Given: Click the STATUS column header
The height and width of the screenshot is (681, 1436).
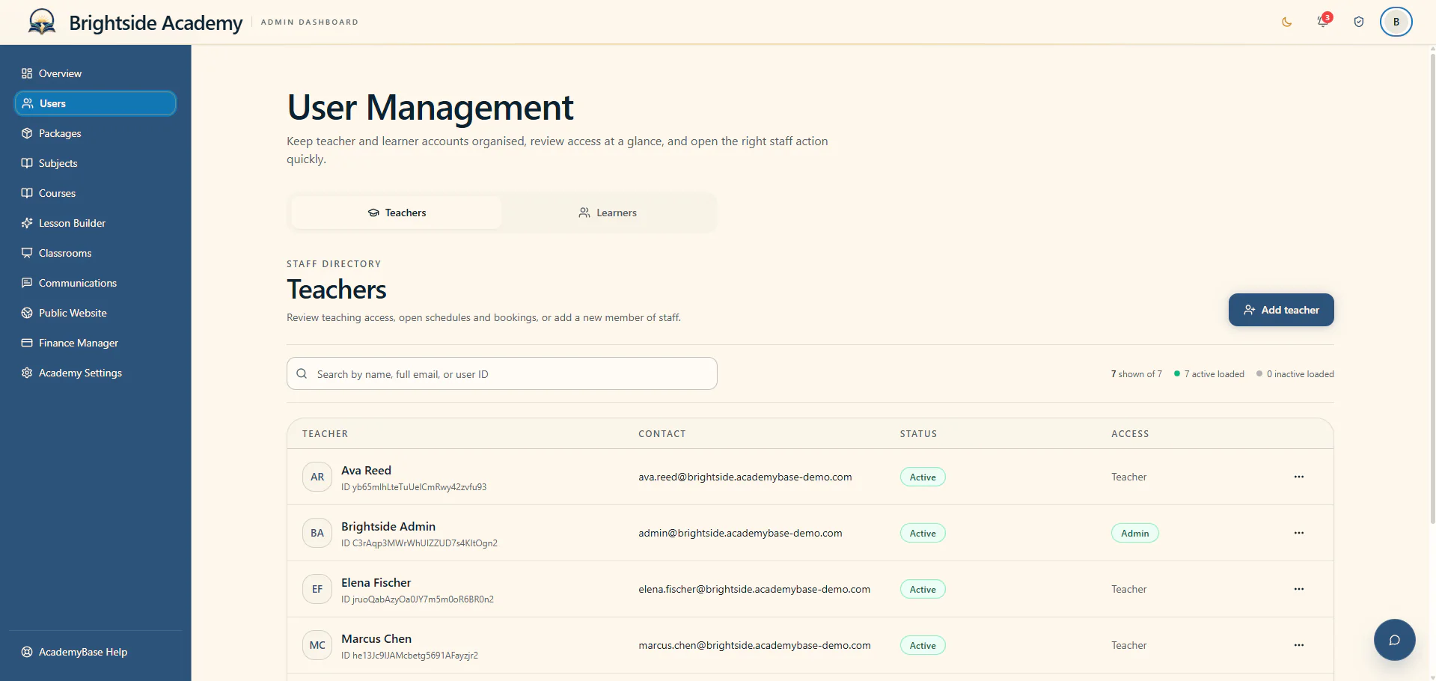Looking at the screenshot, I should tap(918, 434).
